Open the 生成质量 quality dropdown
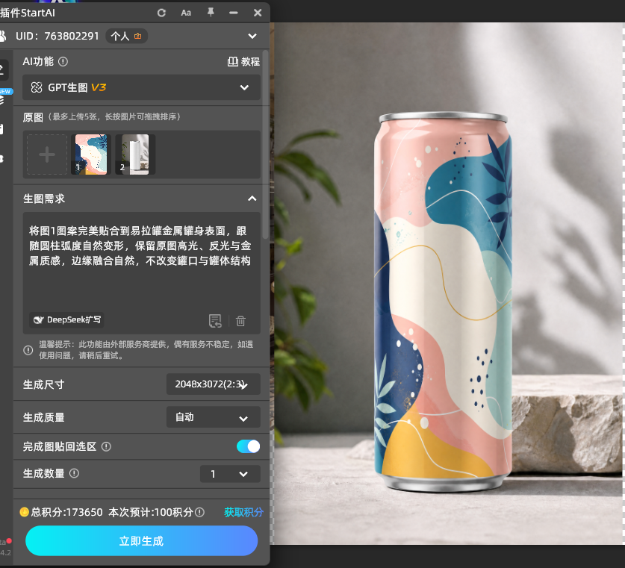625x568 pixels. click(214, 417)
